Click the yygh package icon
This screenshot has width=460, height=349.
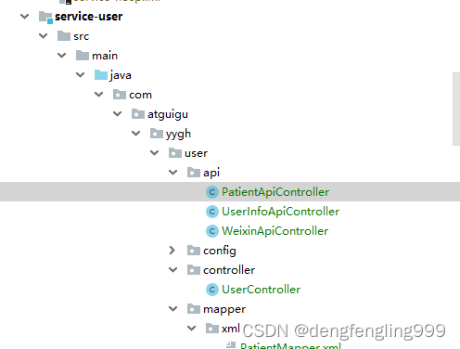tap(157, 134)
